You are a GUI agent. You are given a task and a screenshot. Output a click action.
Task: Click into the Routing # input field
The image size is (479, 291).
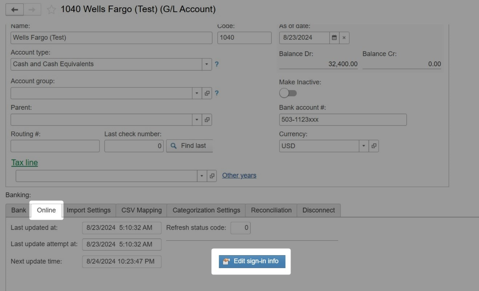pos(55,146)
